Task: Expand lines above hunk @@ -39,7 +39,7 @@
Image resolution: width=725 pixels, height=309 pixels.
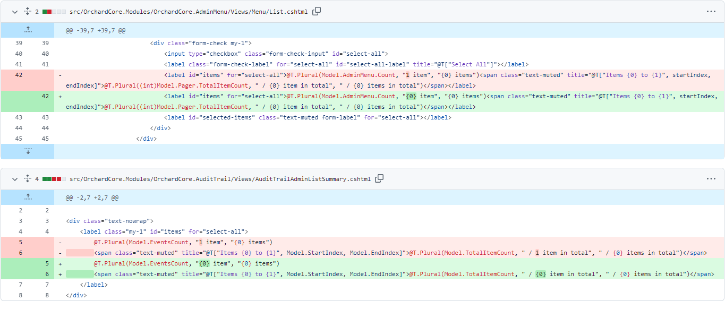Action: [28, 30]
